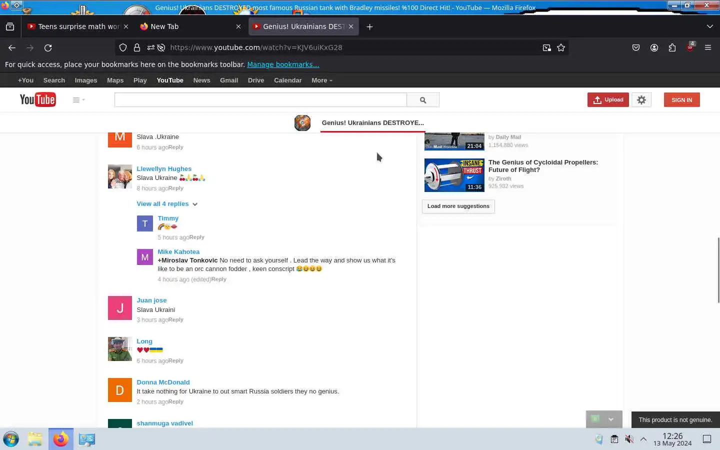Open YouTube guide menu dropdown
Screen dimensions: 720x450
[x=78, y=99]
